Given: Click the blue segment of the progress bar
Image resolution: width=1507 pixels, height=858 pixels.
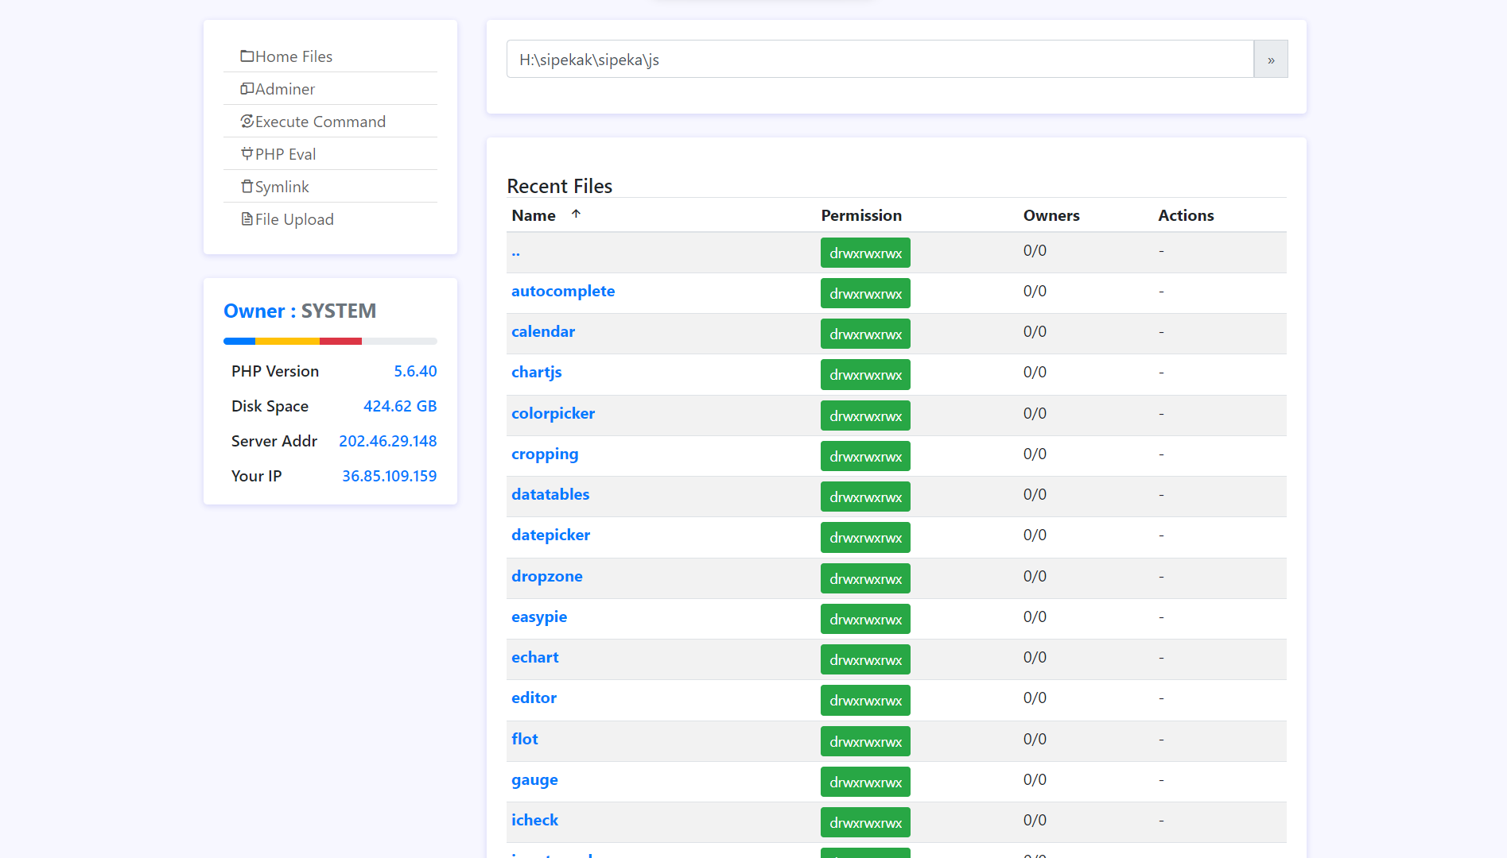Looking at the screenshot, I should tap(239, 342).
